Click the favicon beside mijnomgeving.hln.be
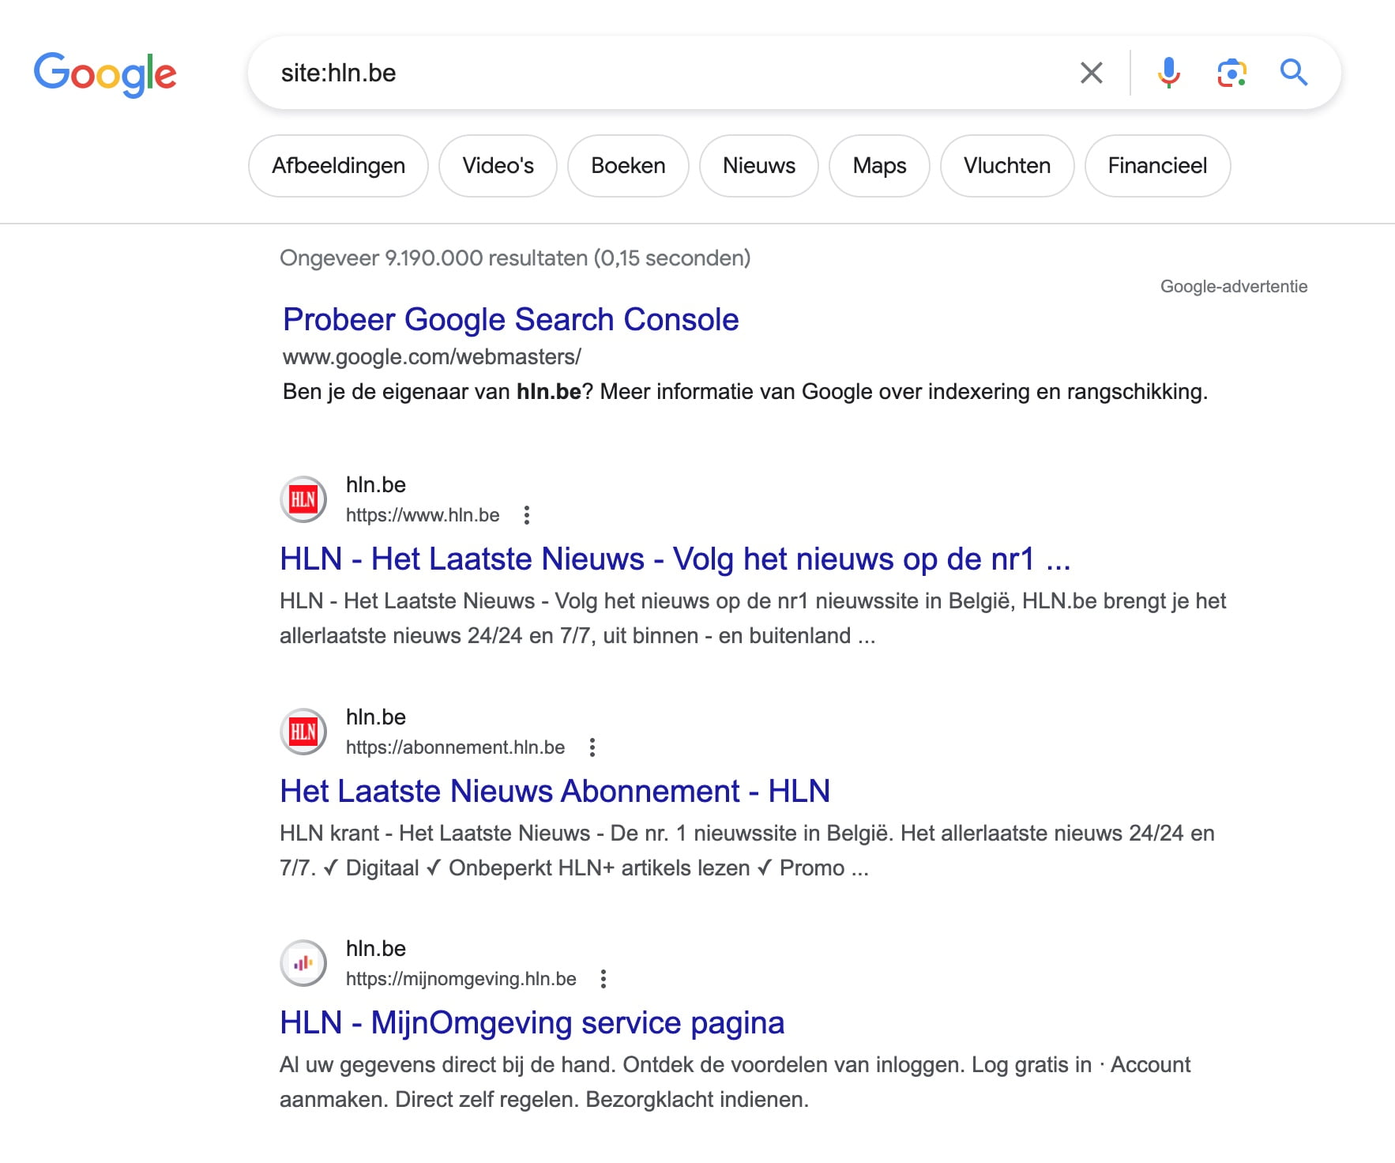Screen dimensions: 1395x1163 point(303,963)
